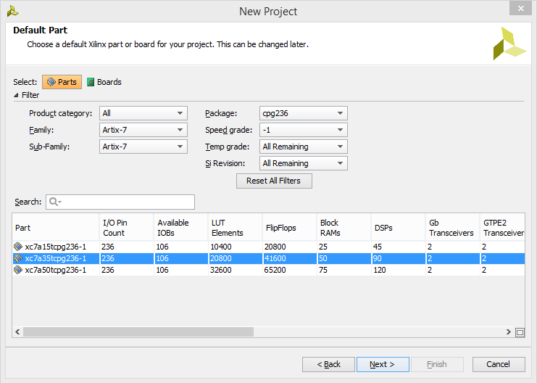
Task: Click FlipFlops value 20800
Action: click(275, 247)
